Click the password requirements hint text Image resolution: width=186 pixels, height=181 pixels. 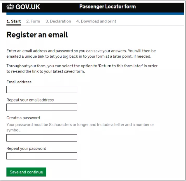tap(80, 127)
